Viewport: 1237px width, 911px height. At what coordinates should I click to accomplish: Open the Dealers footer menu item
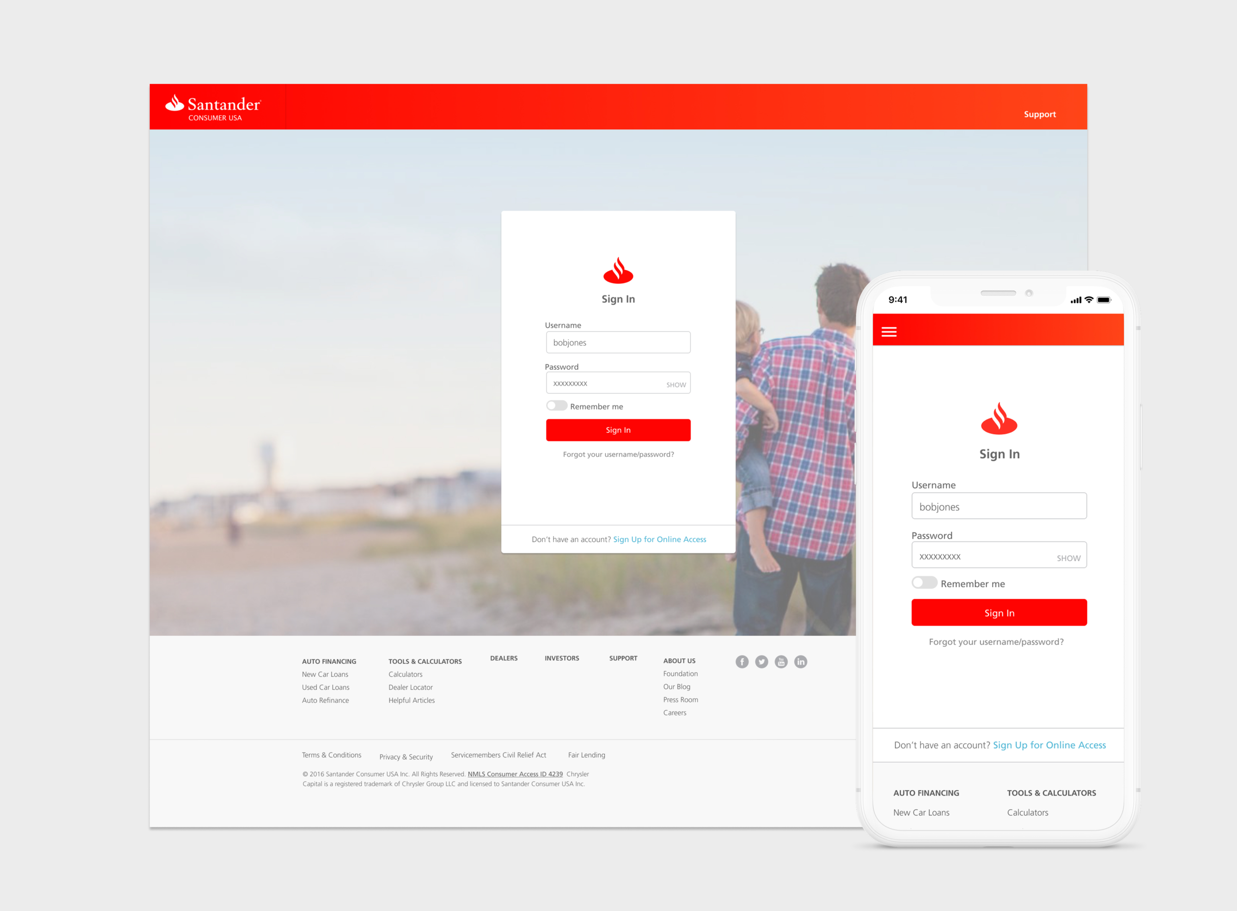(x=503, y=658)
